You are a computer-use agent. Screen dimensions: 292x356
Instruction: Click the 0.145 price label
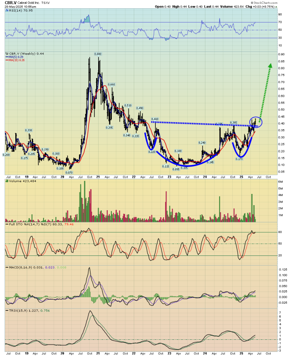pos(210,162)
